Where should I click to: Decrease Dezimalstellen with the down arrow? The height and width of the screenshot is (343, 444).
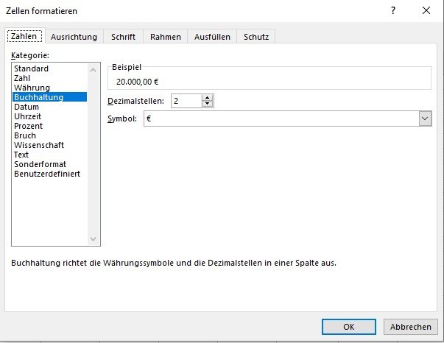coord(208,104)
